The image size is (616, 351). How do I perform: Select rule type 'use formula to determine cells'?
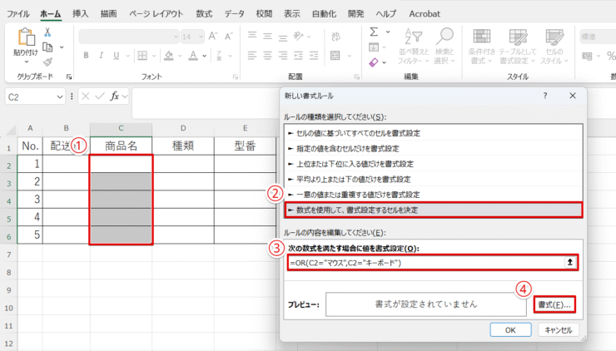pyautogui.click(x=434, y=210)
